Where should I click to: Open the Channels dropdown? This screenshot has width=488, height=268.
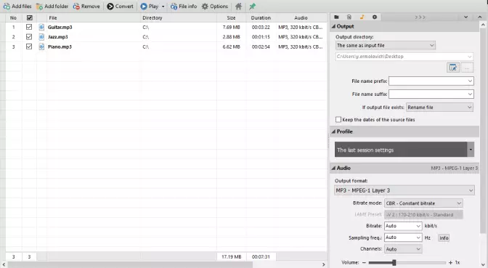[403, 249]
